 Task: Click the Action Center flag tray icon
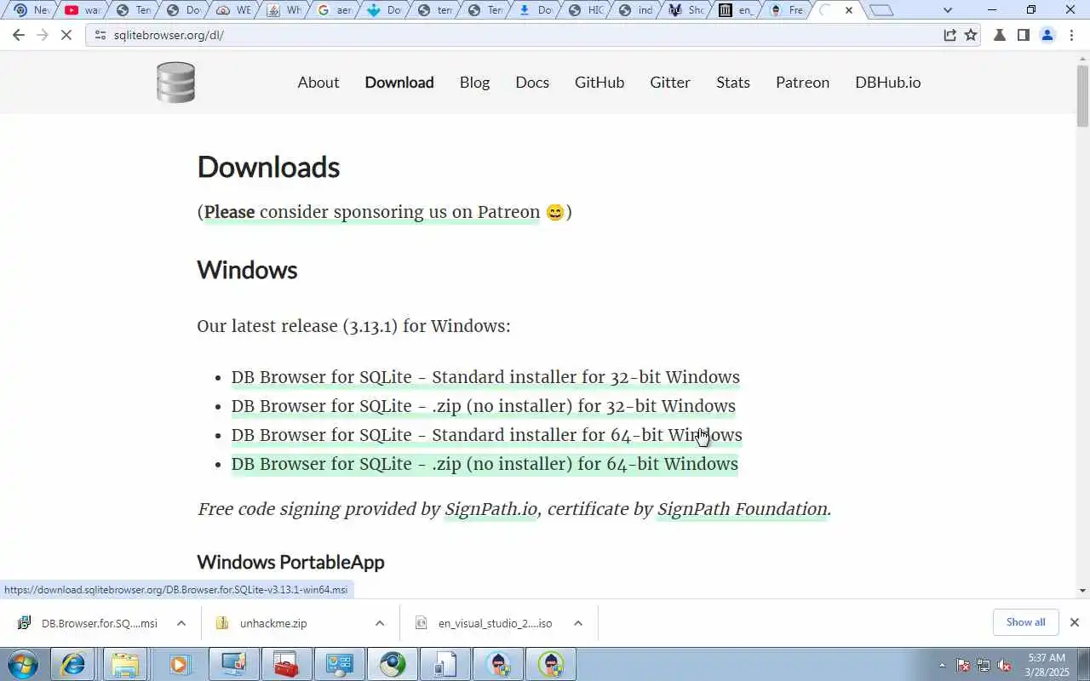pyautogui.click(x=963, y=666)
